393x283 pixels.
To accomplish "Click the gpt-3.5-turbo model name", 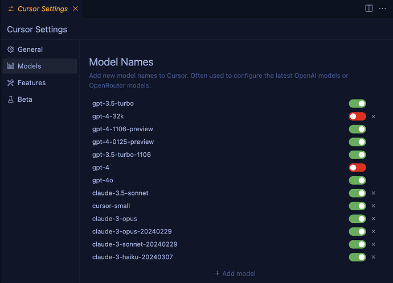I will [113, 103].
